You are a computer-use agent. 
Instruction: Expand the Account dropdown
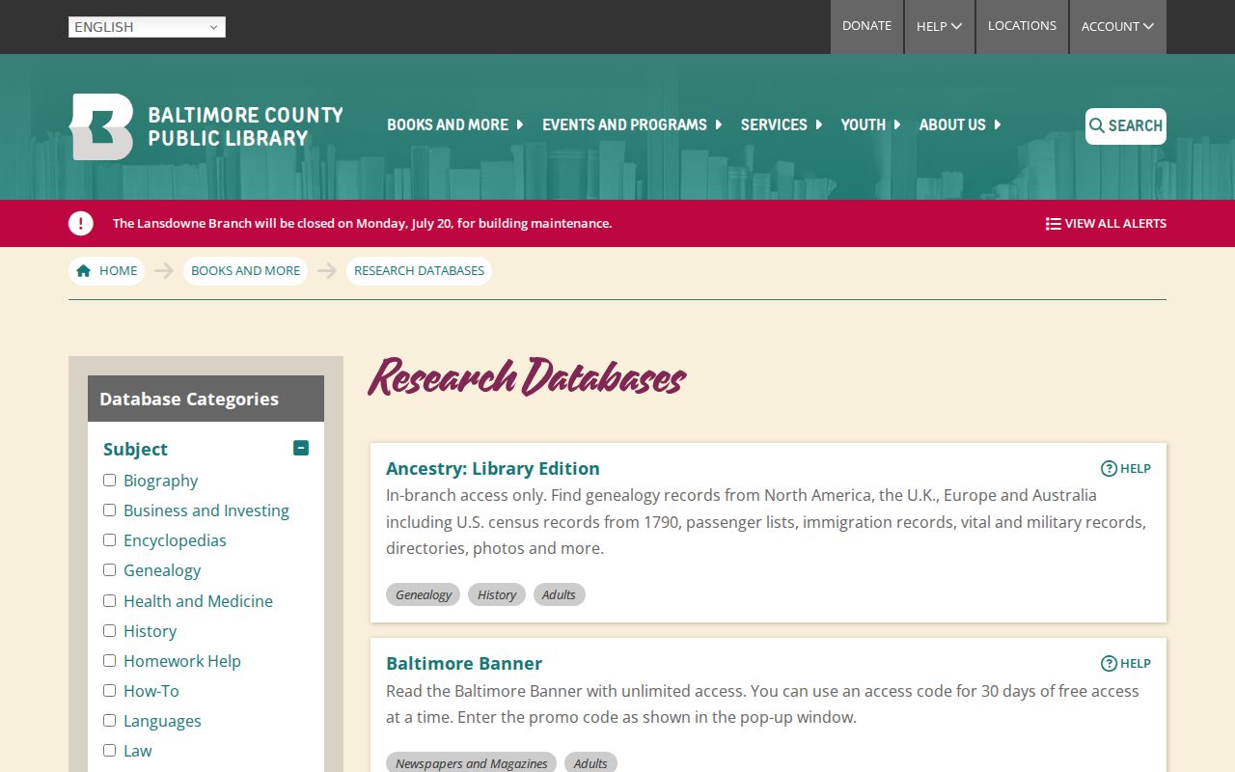1117,27
